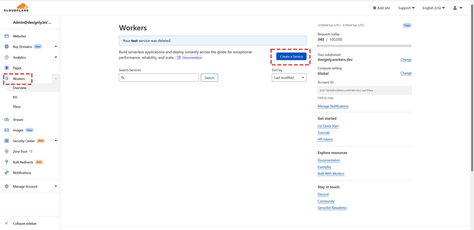Click the Admin@designly.biz account name
This screenshot has width=474, height=230.
coord(32,22)
